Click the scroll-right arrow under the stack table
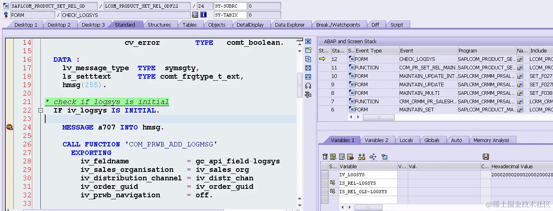Screen dimensions: 553x211 click(x=358, y=117)
